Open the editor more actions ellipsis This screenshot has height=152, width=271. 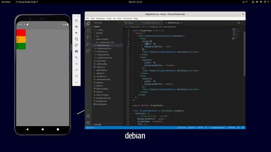[x=242, y=23]
